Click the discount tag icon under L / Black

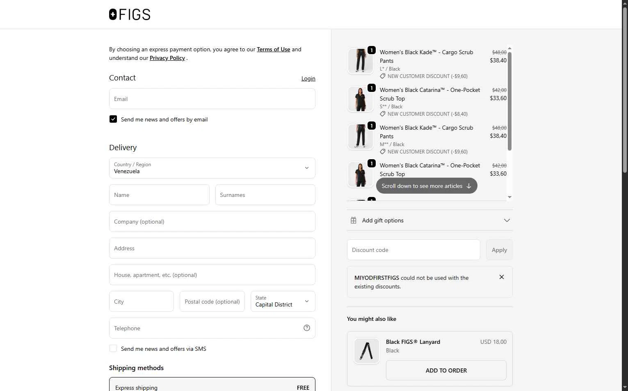coord(383,76)
